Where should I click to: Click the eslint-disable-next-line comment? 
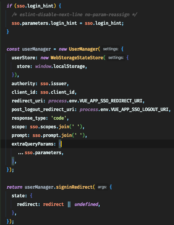tap(74, 15)
